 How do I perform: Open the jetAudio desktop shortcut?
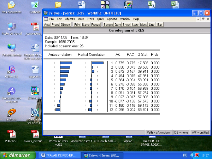click(x=11, y=113)
